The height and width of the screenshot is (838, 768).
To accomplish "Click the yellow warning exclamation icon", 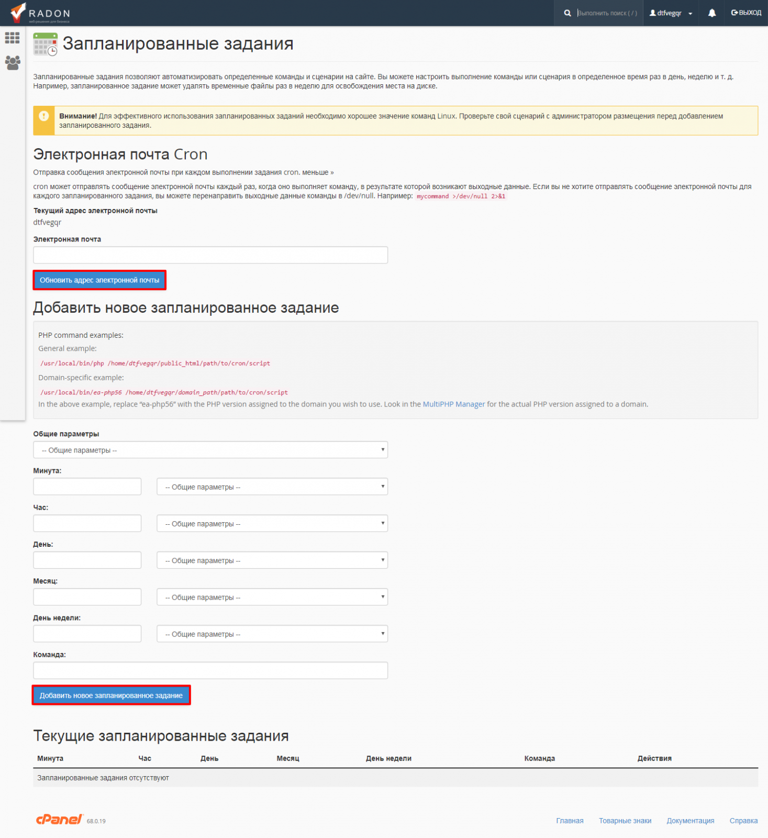I will (44, 116).
